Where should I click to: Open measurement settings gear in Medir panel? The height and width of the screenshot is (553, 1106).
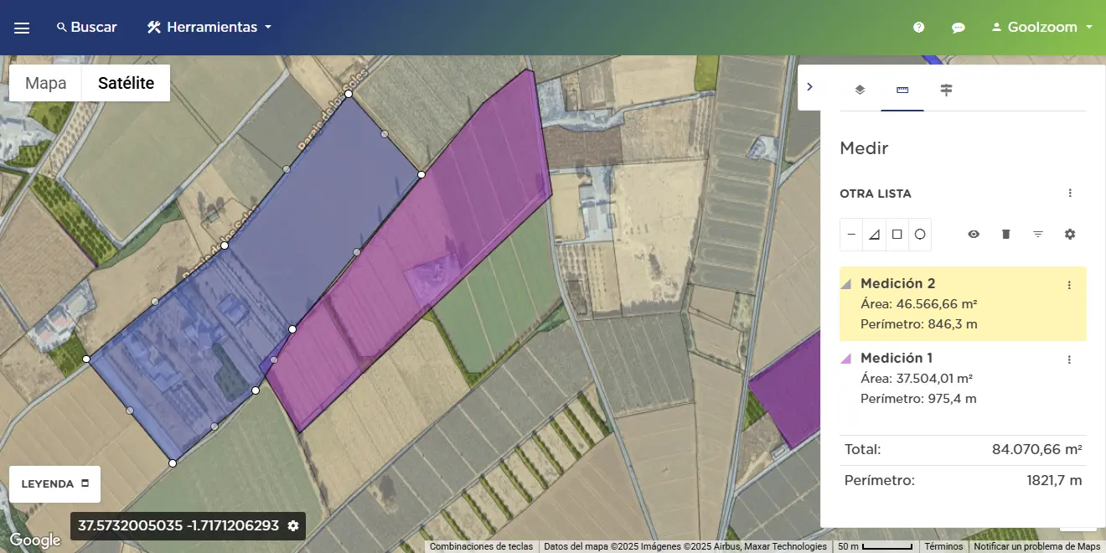(x=1070, y=235)
